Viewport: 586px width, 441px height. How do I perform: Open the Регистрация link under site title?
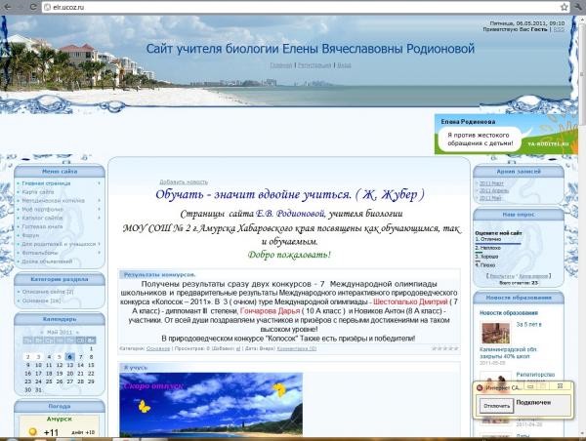pos(314,65)
